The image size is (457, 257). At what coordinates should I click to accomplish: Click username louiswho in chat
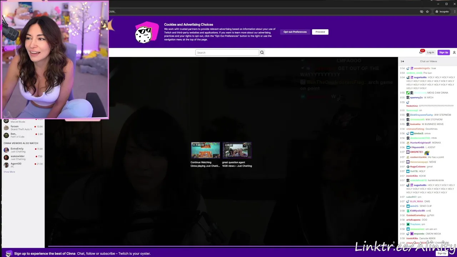click(415, 124)
